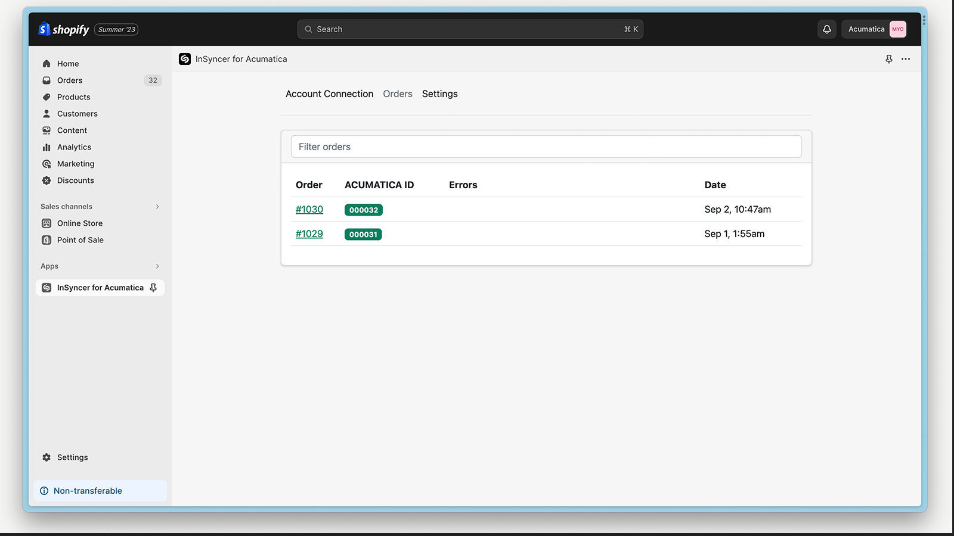This screenshot has height=536, width=954.
Task: Click the Discounts badge icon in sidebar
Action: pos(47,180)
